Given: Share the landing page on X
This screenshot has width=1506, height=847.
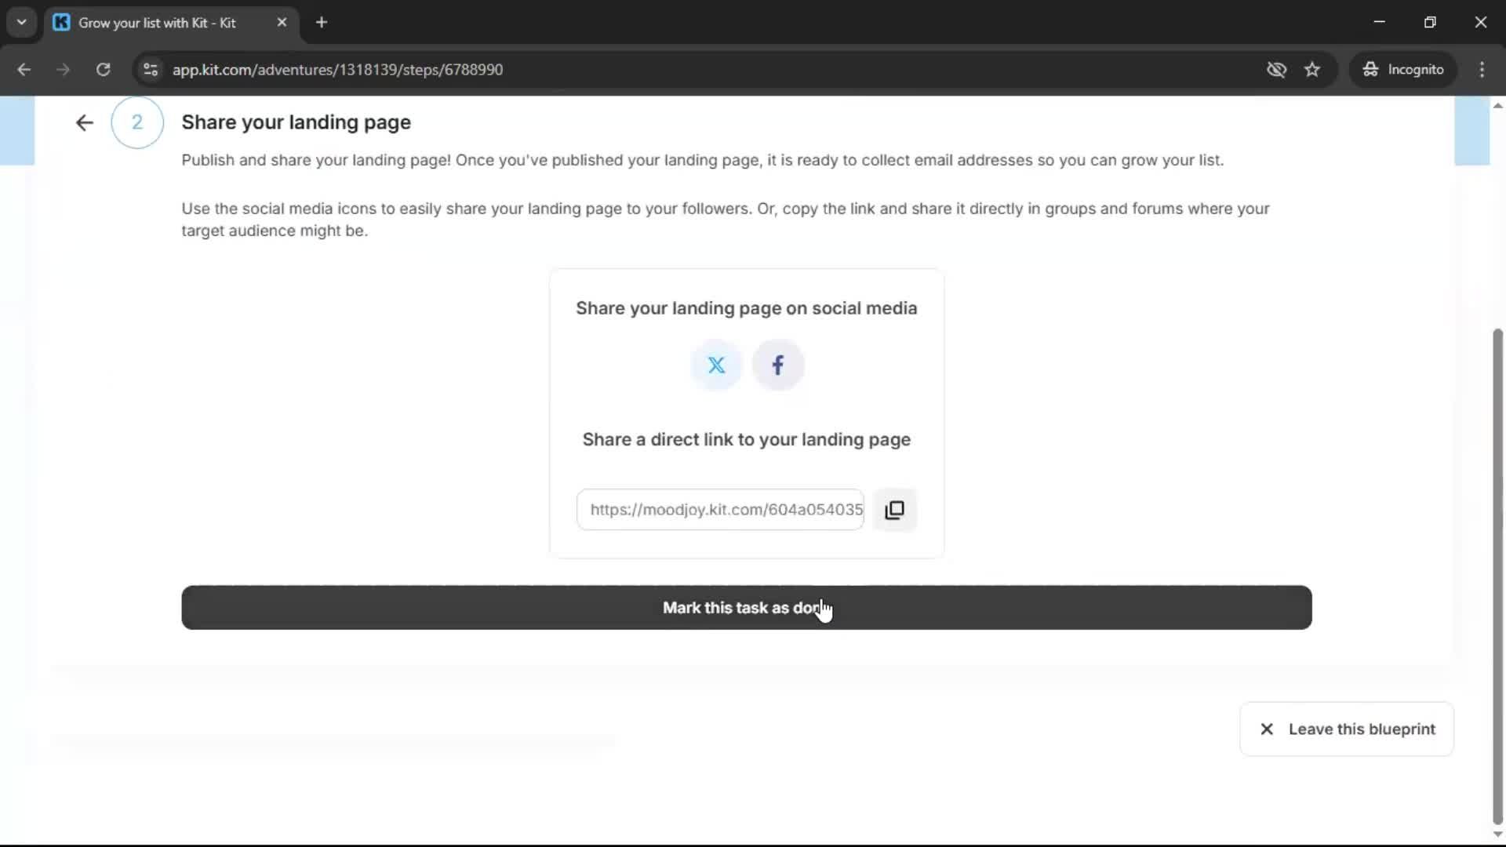Looking at the screenshot, I should [716, 365].
